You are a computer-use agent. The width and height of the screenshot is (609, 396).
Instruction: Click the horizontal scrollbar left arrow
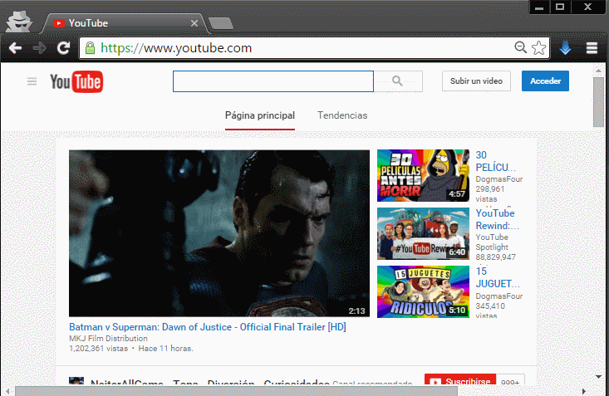tap(7, 391)
